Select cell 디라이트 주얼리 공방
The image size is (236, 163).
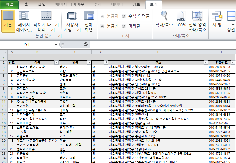pos(37,93)
